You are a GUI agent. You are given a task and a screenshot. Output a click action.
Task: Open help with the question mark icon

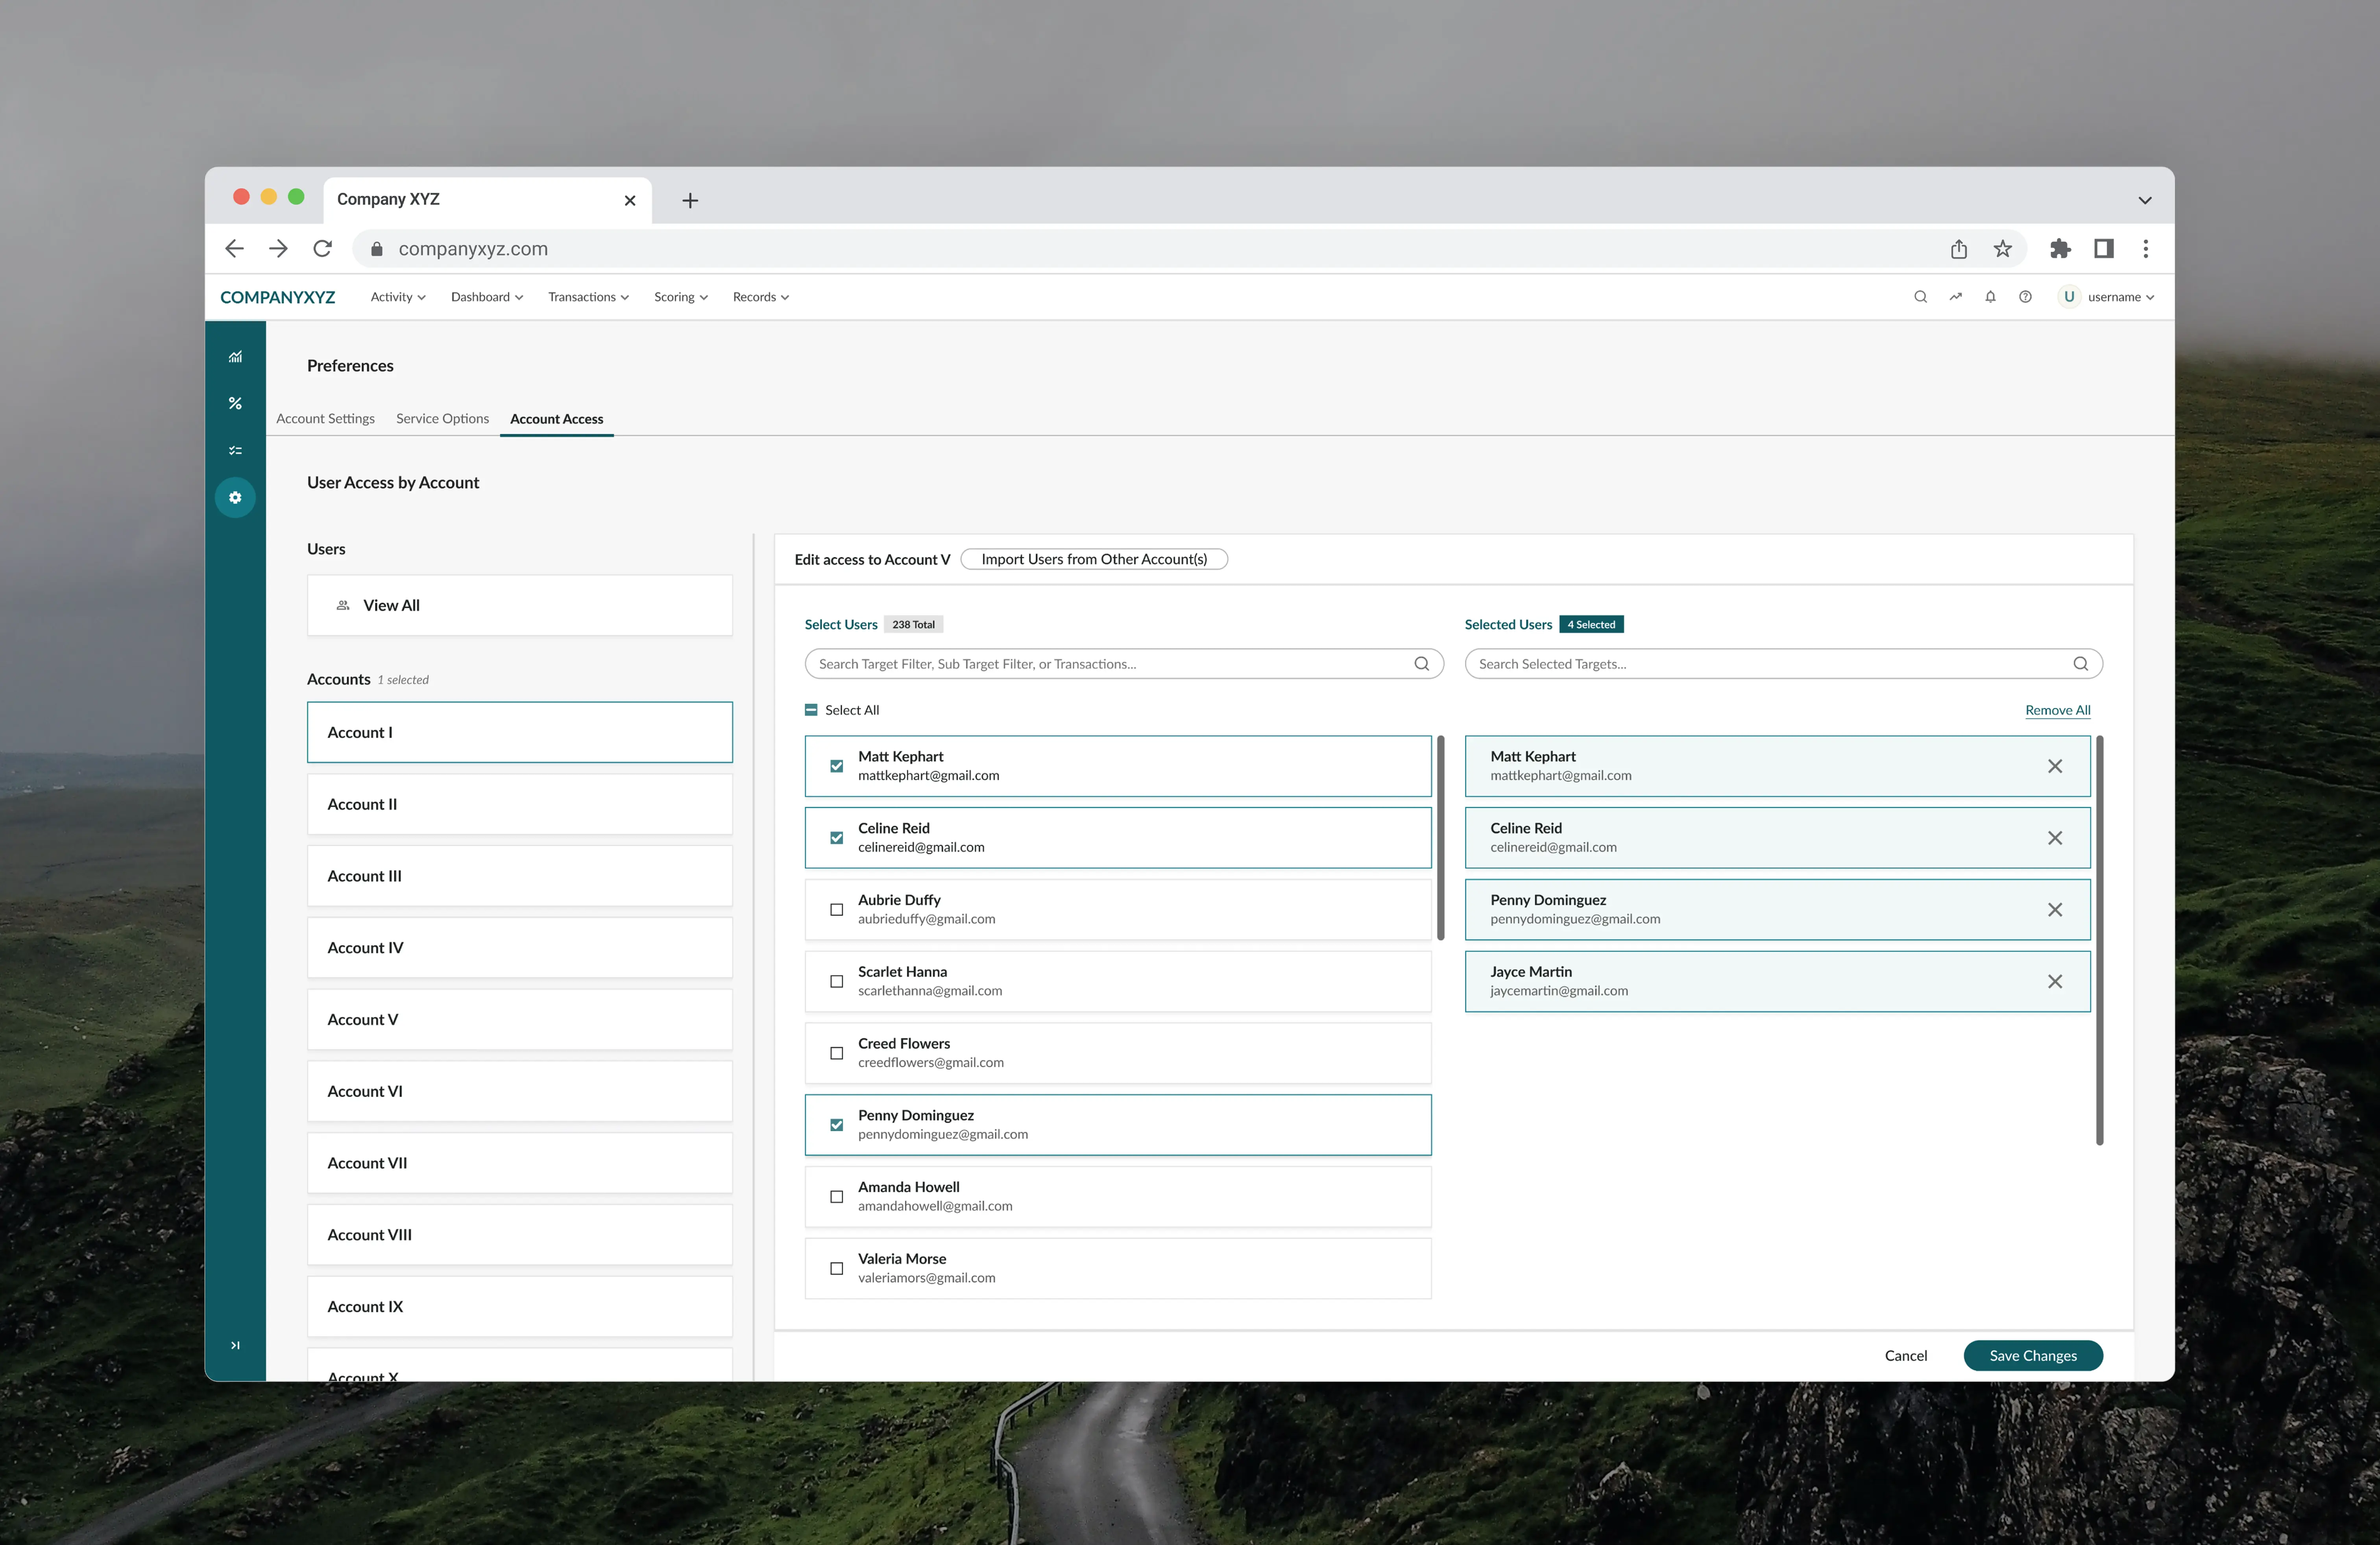pos(2025,297)
